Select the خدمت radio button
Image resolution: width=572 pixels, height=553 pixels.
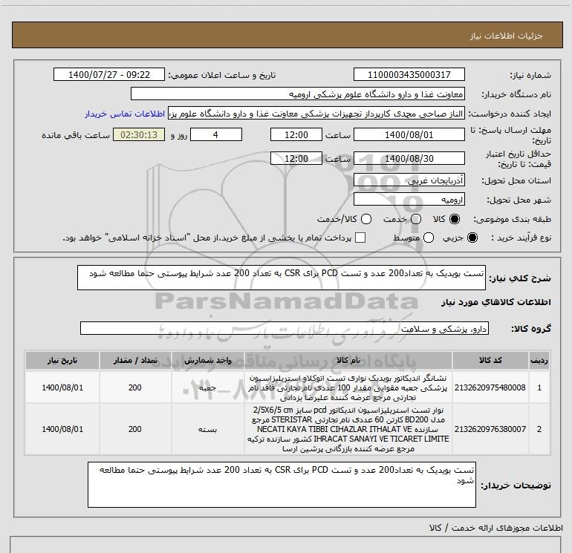point(416,219)
